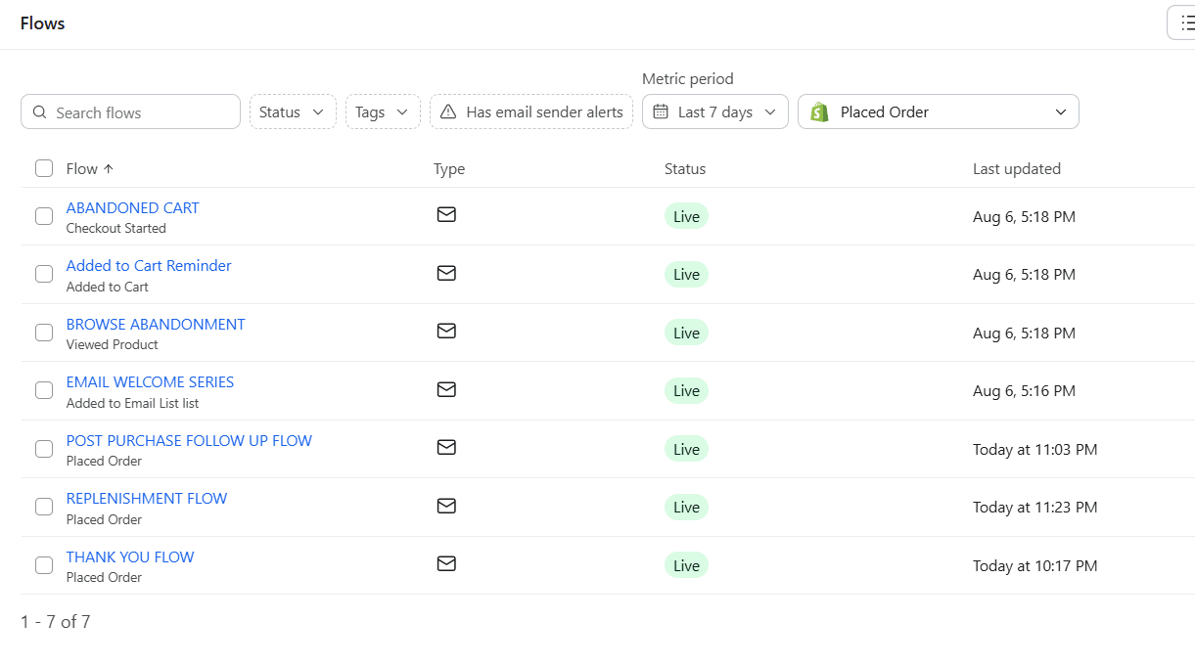The height and width of the screenshot is (667, 1195).
Task: Click the Last updated column header
Action: 1017,169
